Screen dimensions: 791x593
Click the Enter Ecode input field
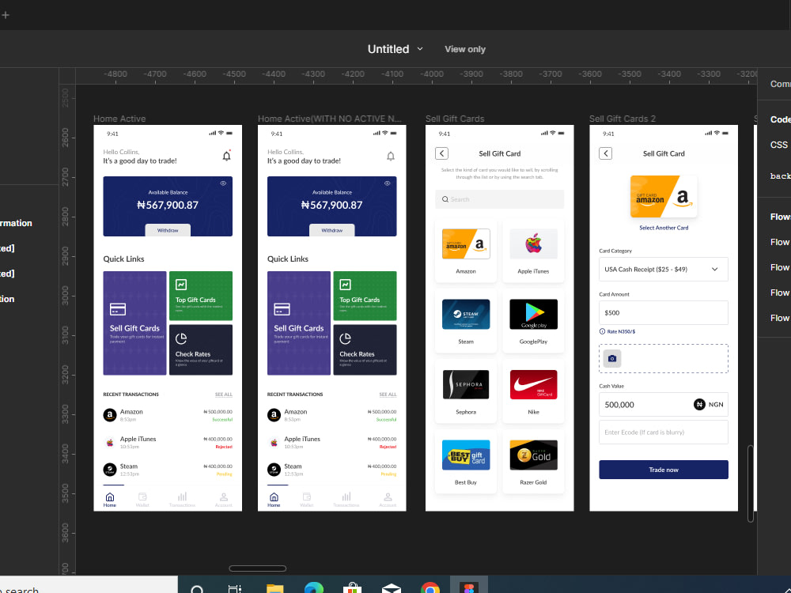pyautogui.click(x=664, y=432)
